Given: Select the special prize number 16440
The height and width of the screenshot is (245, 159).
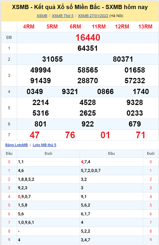Looking at the screenshot, I should [88, 38].
